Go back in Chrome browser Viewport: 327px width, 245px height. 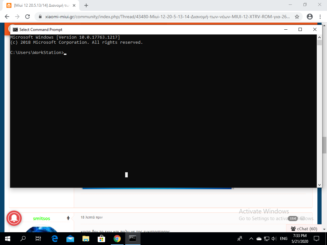(7, 17)
